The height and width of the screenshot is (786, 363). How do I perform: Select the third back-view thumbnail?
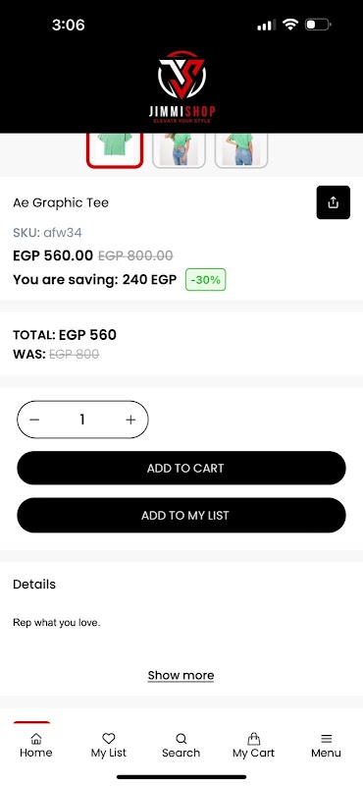click(x=241, y=150)
